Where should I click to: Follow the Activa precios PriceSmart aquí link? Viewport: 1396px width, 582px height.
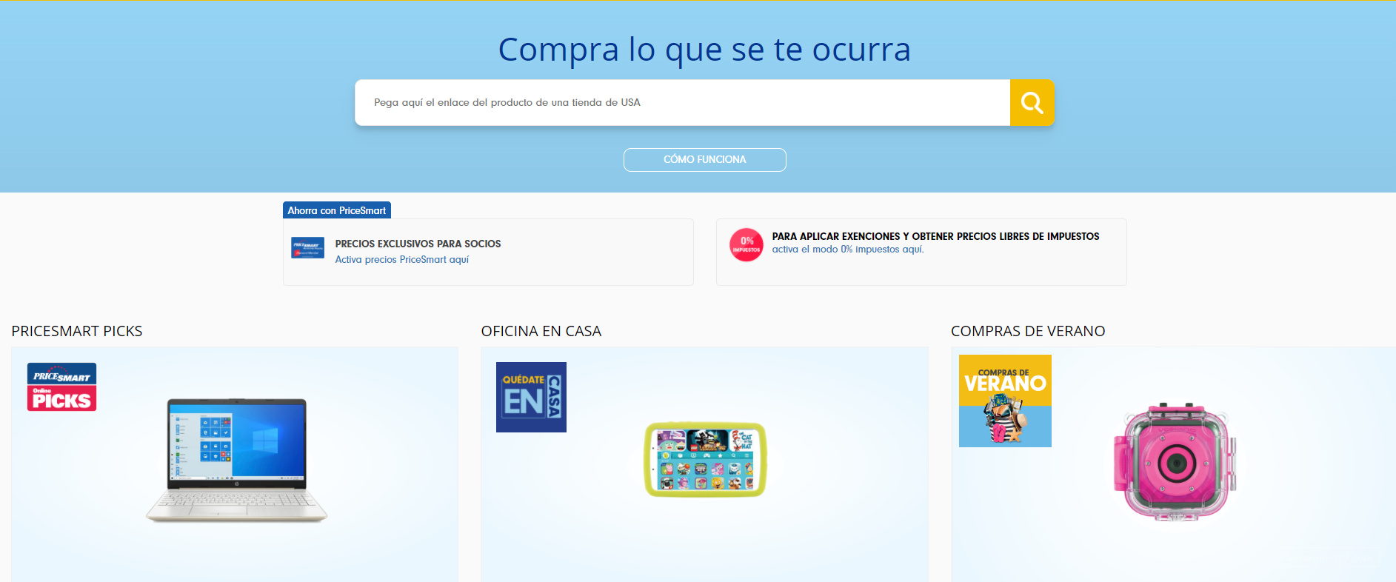tap(402, 260)
